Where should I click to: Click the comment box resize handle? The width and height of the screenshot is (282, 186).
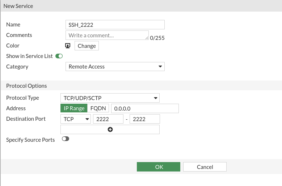tap(147, 38)
